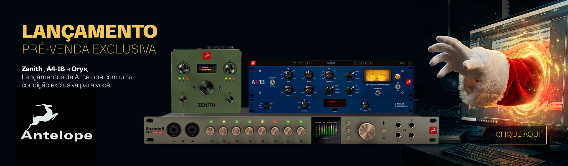
Task: Click the undo arrow in A4-1B toolbar
Action: pyautogui.click(x=295, y=63)
